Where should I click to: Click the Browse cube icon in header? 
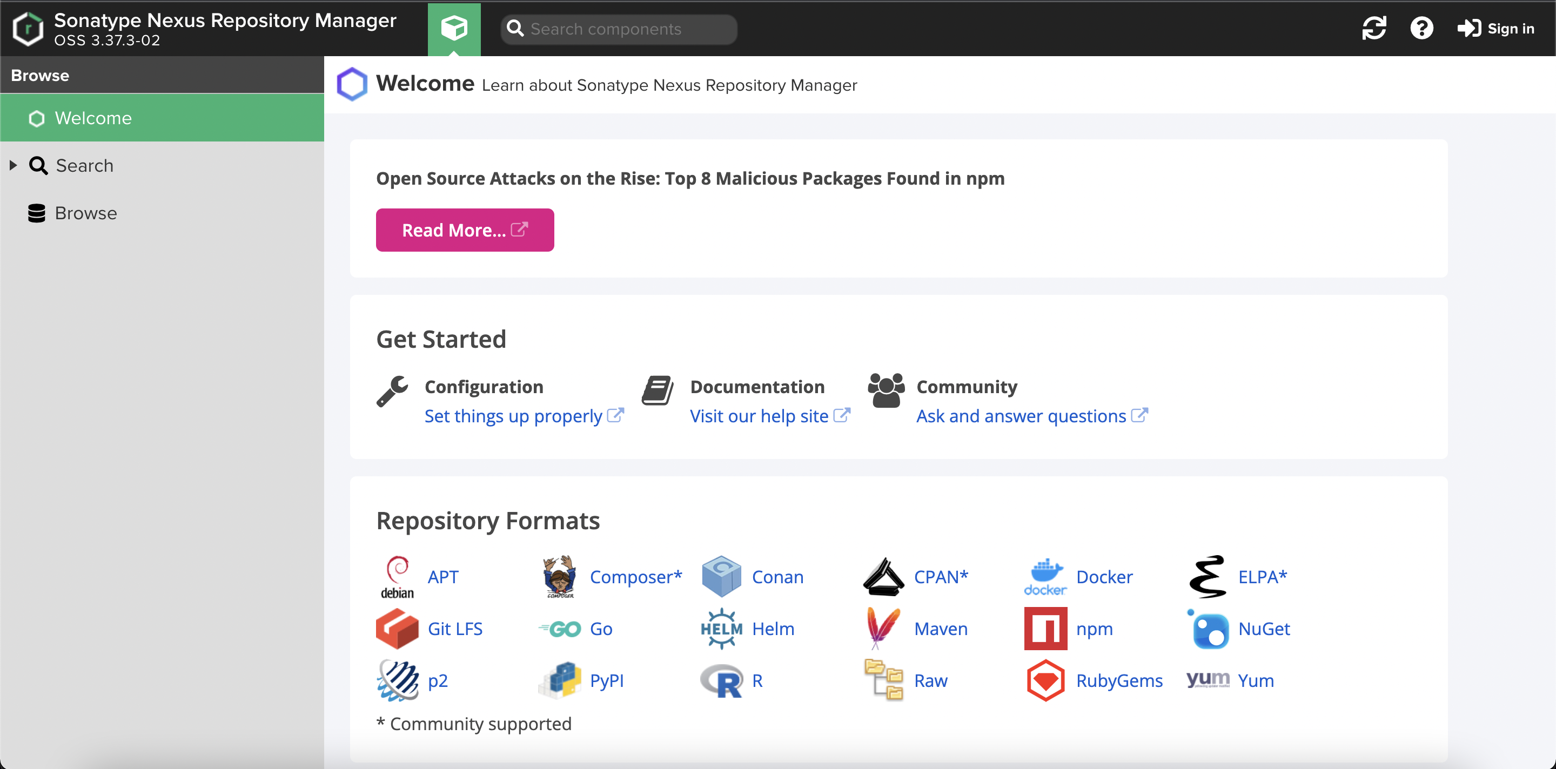(x=454, y=29)
